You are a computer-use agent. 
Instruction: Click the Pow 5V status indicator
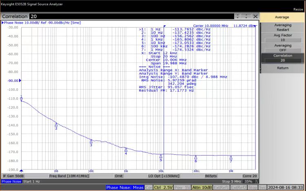point(182,187)
